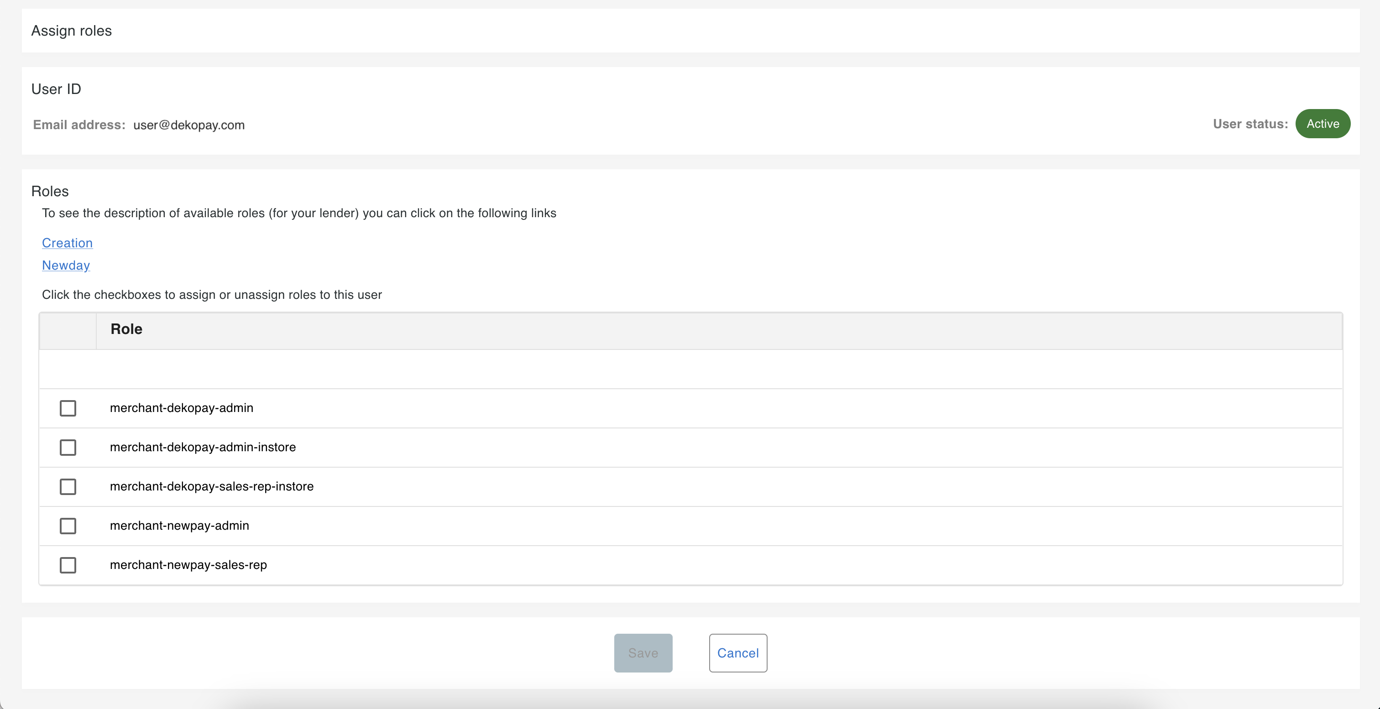Click the Assign roles page heading
This screenshot has width=1380, height=709.
point(71,31)
